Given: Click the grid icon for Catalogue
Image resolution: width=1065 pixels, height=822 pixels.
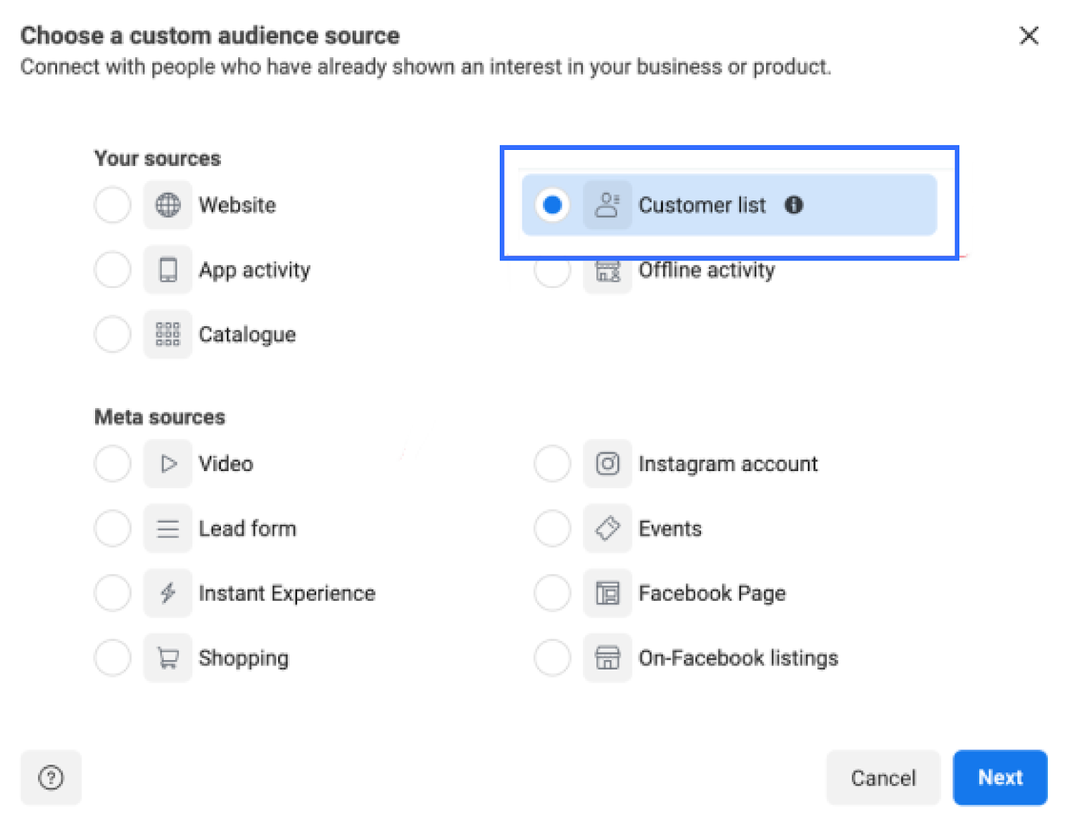Looking at the screenshot, I should [168, 334].
